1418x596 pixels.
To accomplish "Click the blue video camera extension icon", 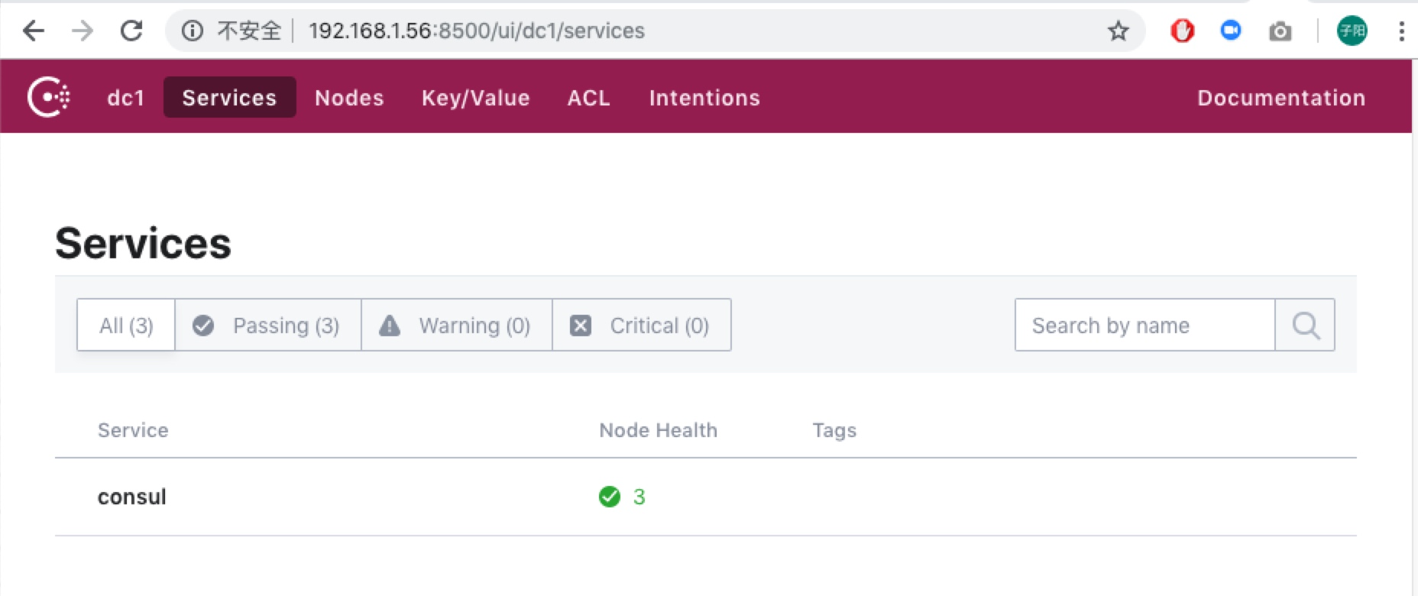I will [1230, 31].
